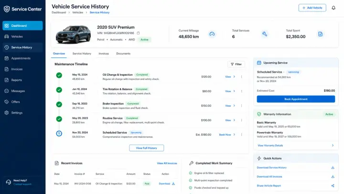The image size is (344, 194).
Task: Open Appointments in the sidebar
Action: [x=22, y=58]
